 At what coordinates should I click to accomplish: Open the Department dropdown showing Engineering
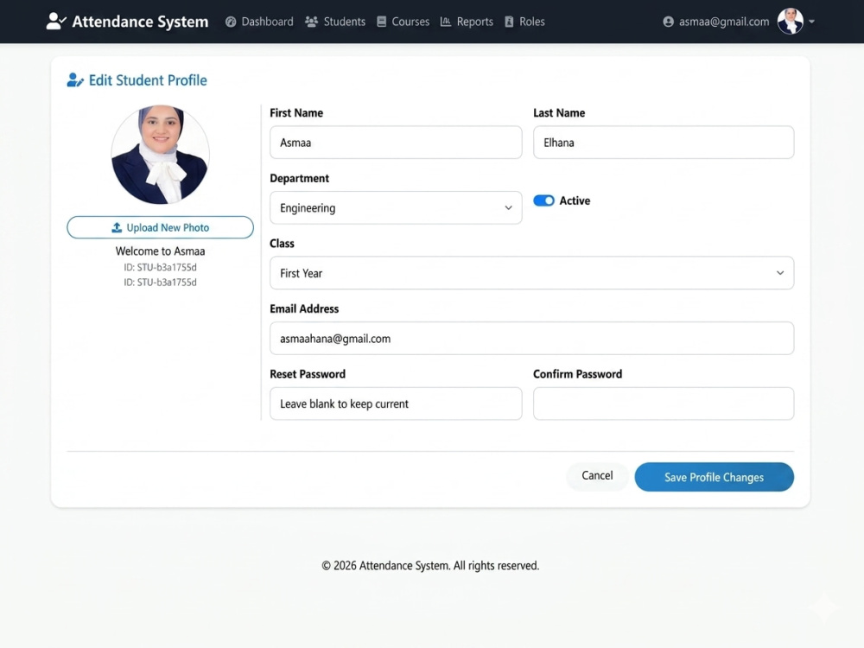click(396, 207)
